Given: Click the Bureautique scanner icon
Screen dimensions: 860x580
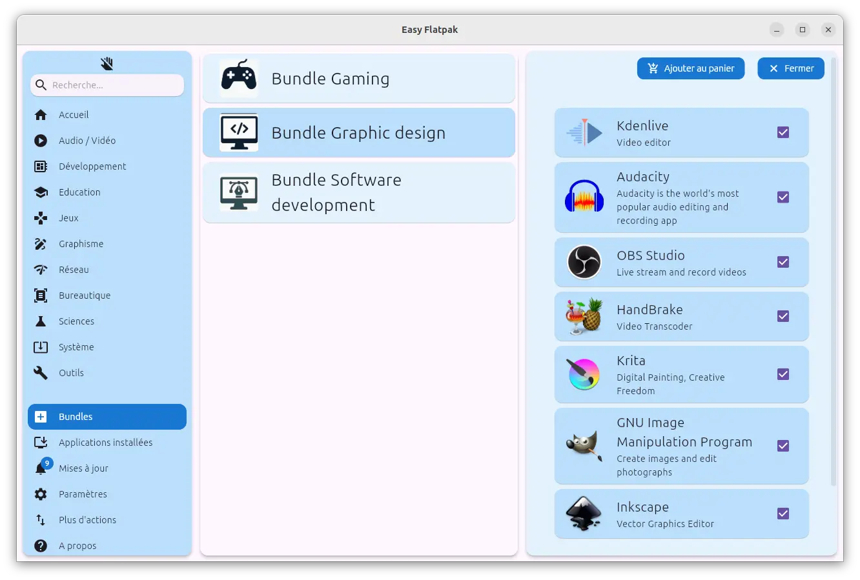Looking at the screenshot, I should pos(41,295).
